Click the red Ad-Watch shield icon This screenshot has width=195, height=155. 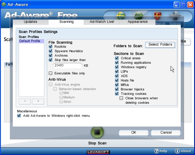click(x=158, y=16)
